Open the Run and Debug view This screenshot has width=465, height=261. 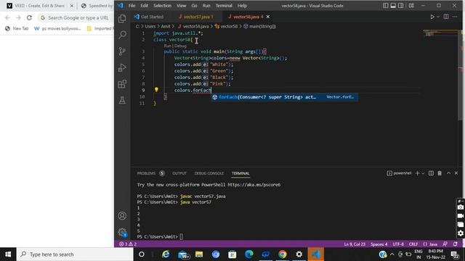click(x=122, y=67)
